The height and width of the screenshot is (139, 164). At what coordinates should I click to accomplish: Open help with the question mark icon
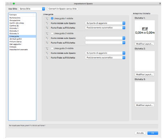click(160, 4)
